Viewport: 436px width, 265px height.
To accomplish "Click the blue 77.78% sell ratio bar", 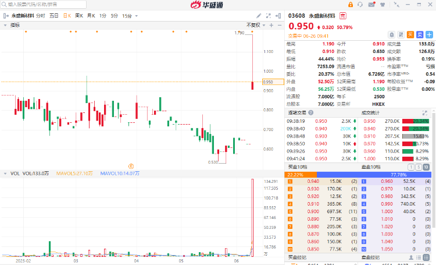I will (x=374, y=175).
